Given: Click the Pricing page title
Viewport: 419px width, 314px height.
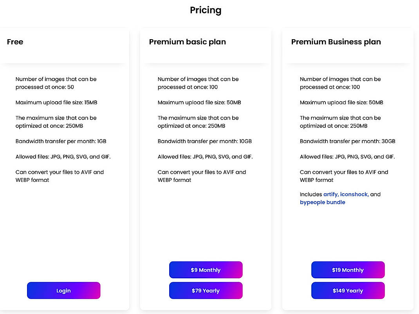Looking at the screenshot, I should tap(206, 10).
